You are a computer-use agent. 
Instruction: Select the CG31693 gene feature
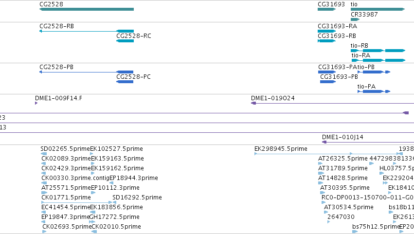click(326, 9)
